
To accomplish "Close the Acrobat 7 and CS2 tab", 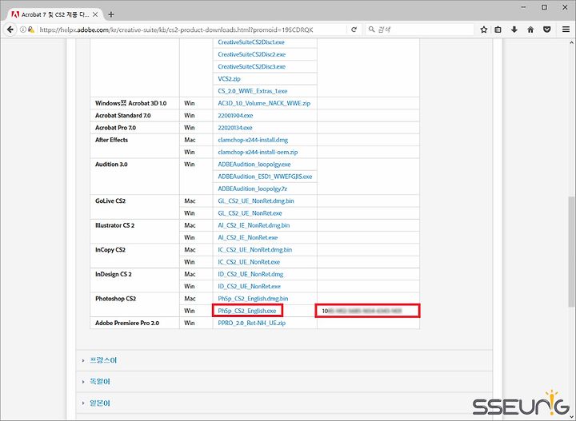I will tap(95, 14).
